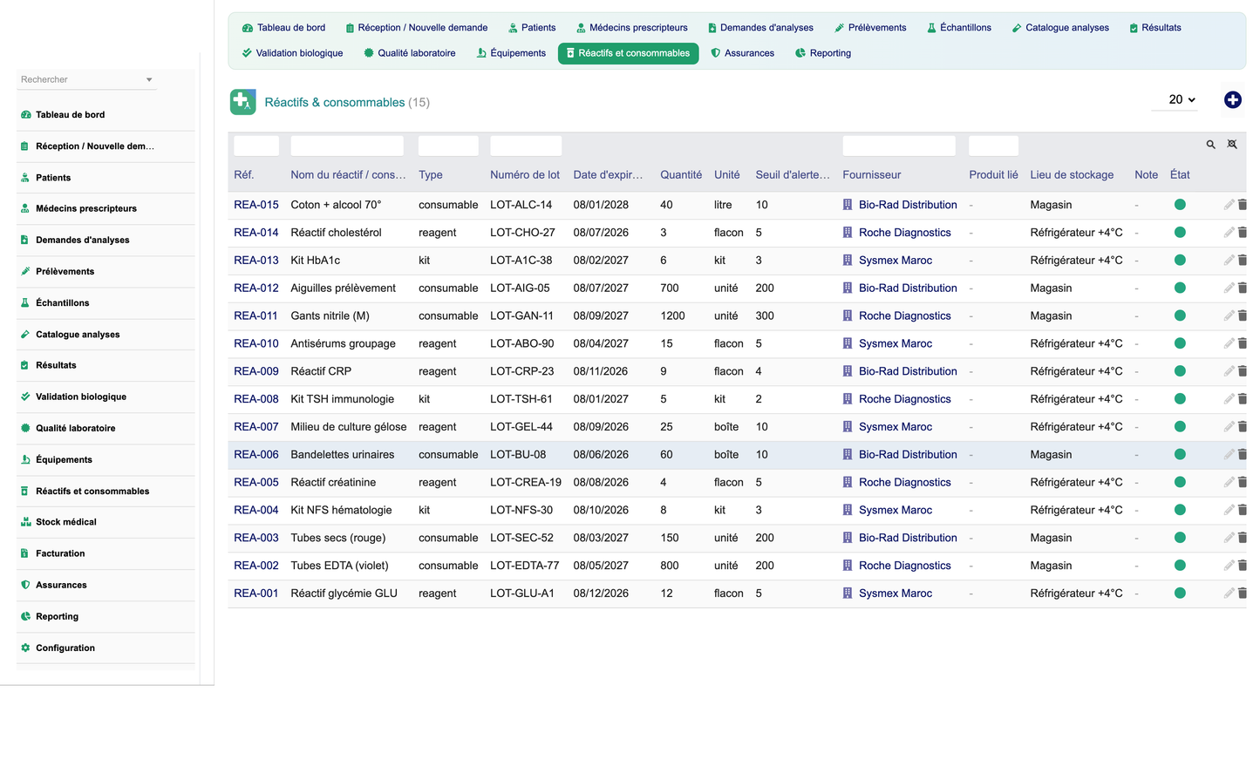Click the Réactifs & consommables page title
The width and height of the screenshot is (1260, 780).
[x=335, y=103]
